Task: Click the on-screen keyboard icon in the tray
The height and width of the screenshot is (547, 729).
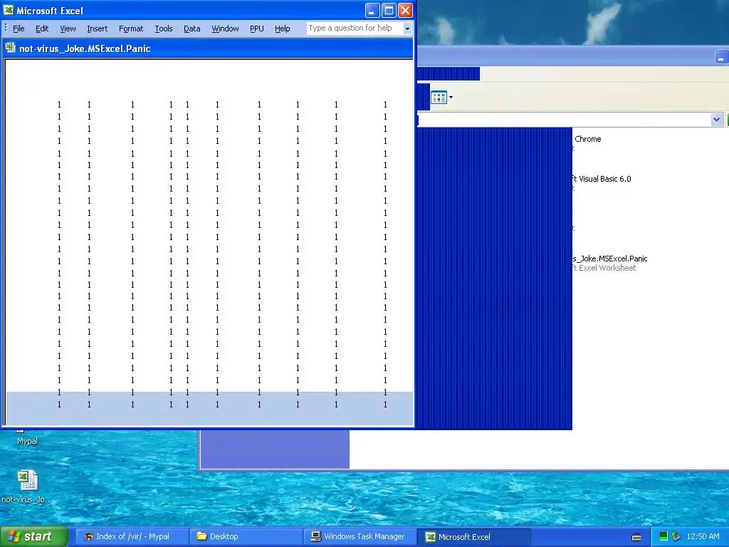Action: point(636,537)
